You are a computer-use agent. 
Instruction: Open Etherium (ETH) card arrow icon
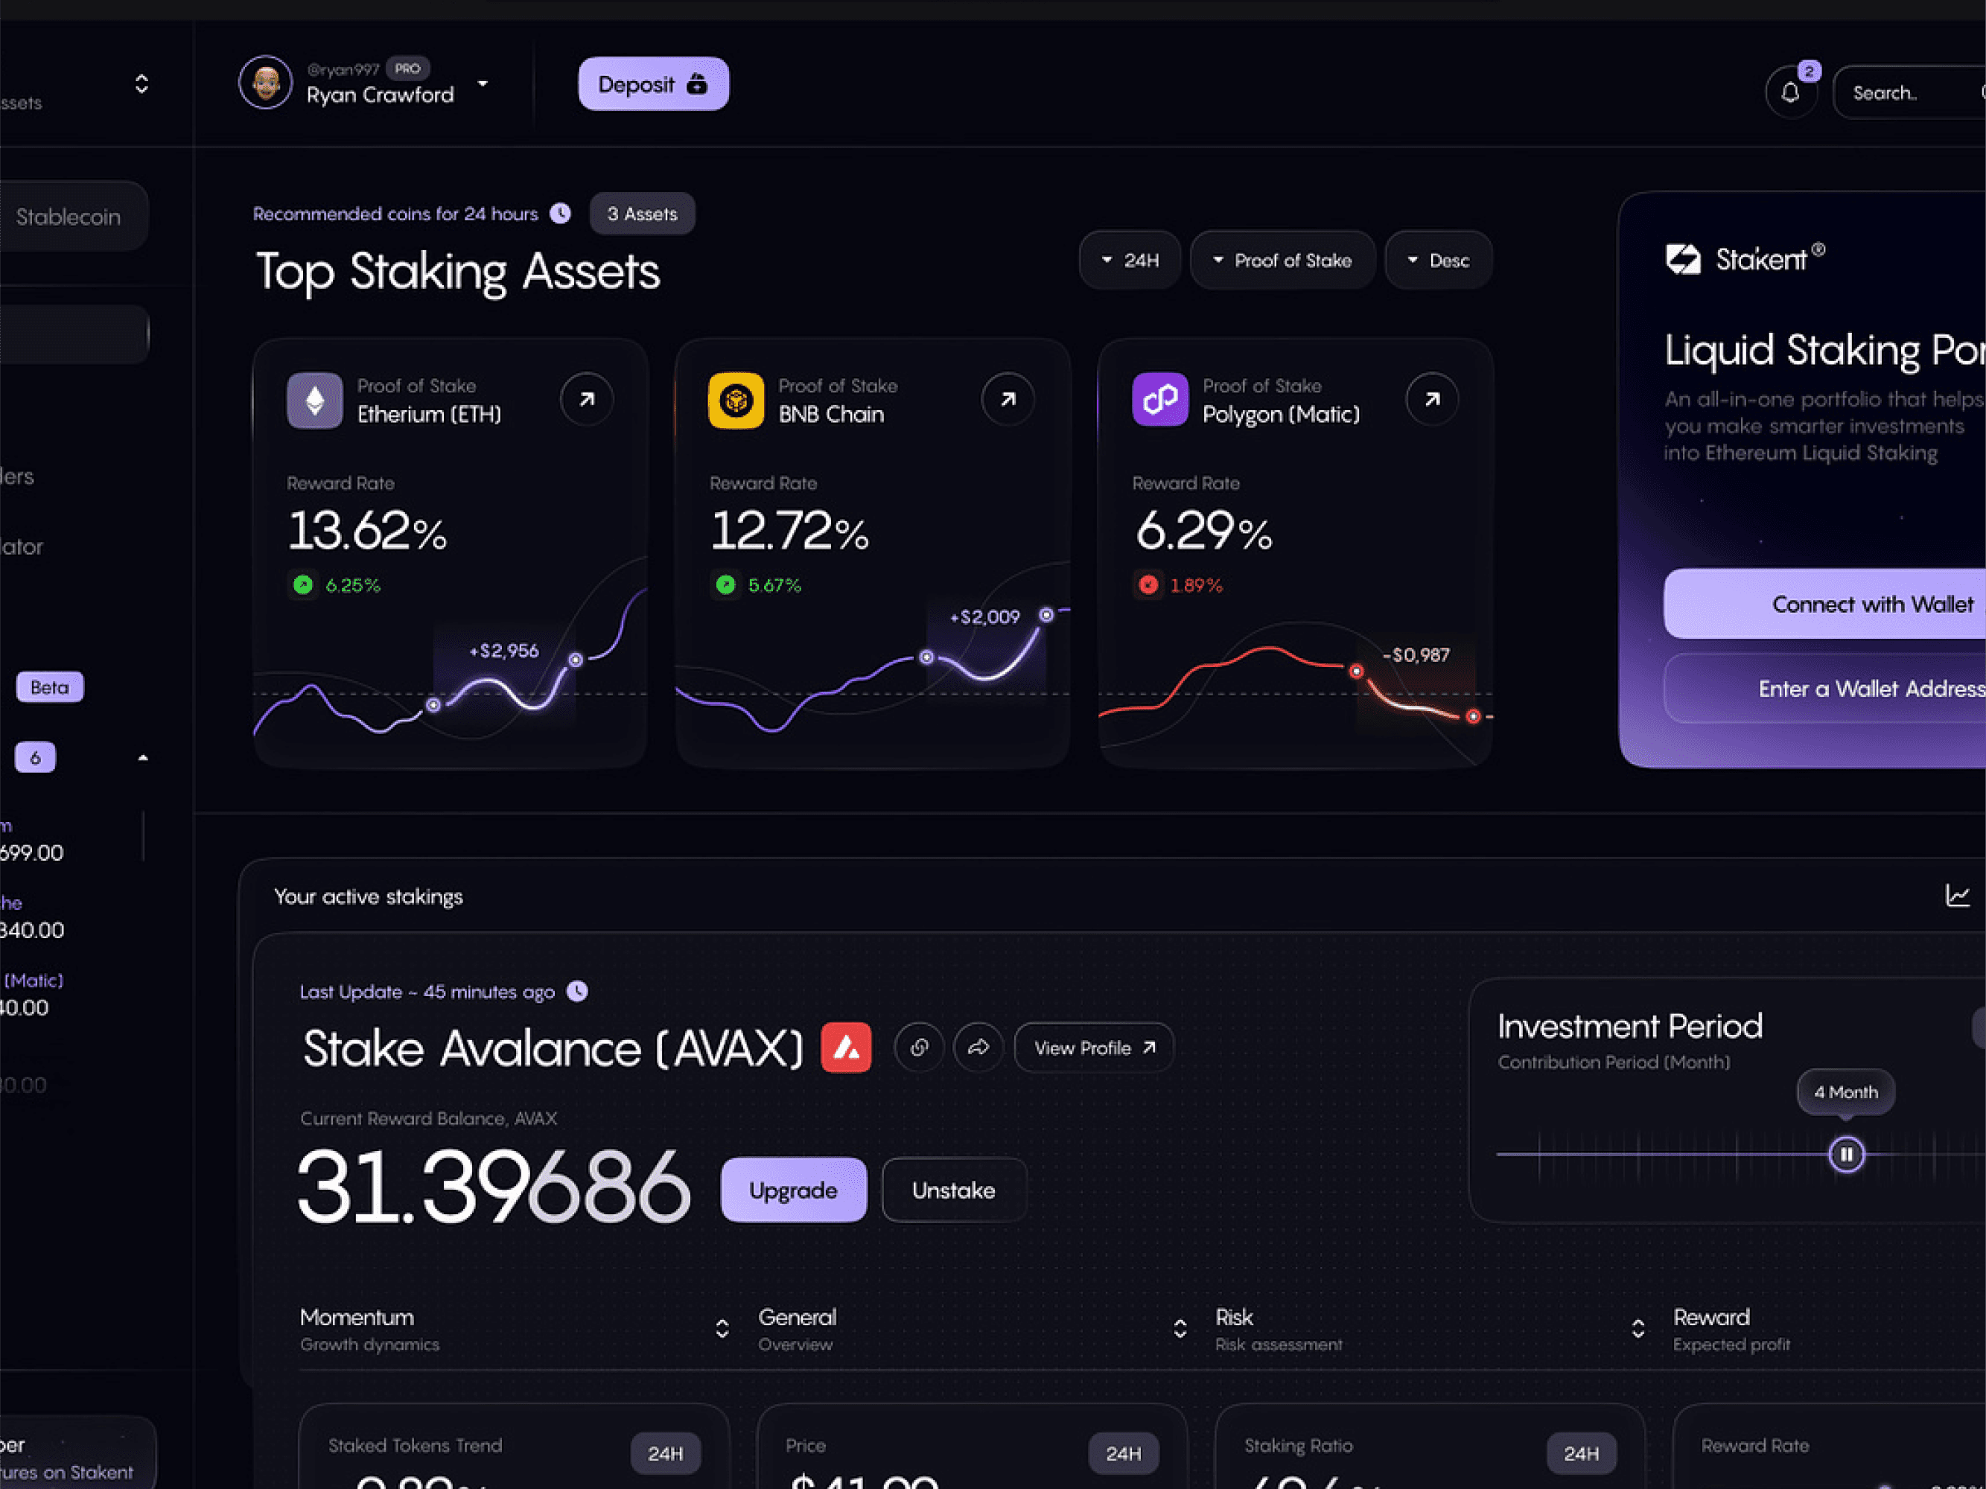pyautogui.click(x=586, y=399)
